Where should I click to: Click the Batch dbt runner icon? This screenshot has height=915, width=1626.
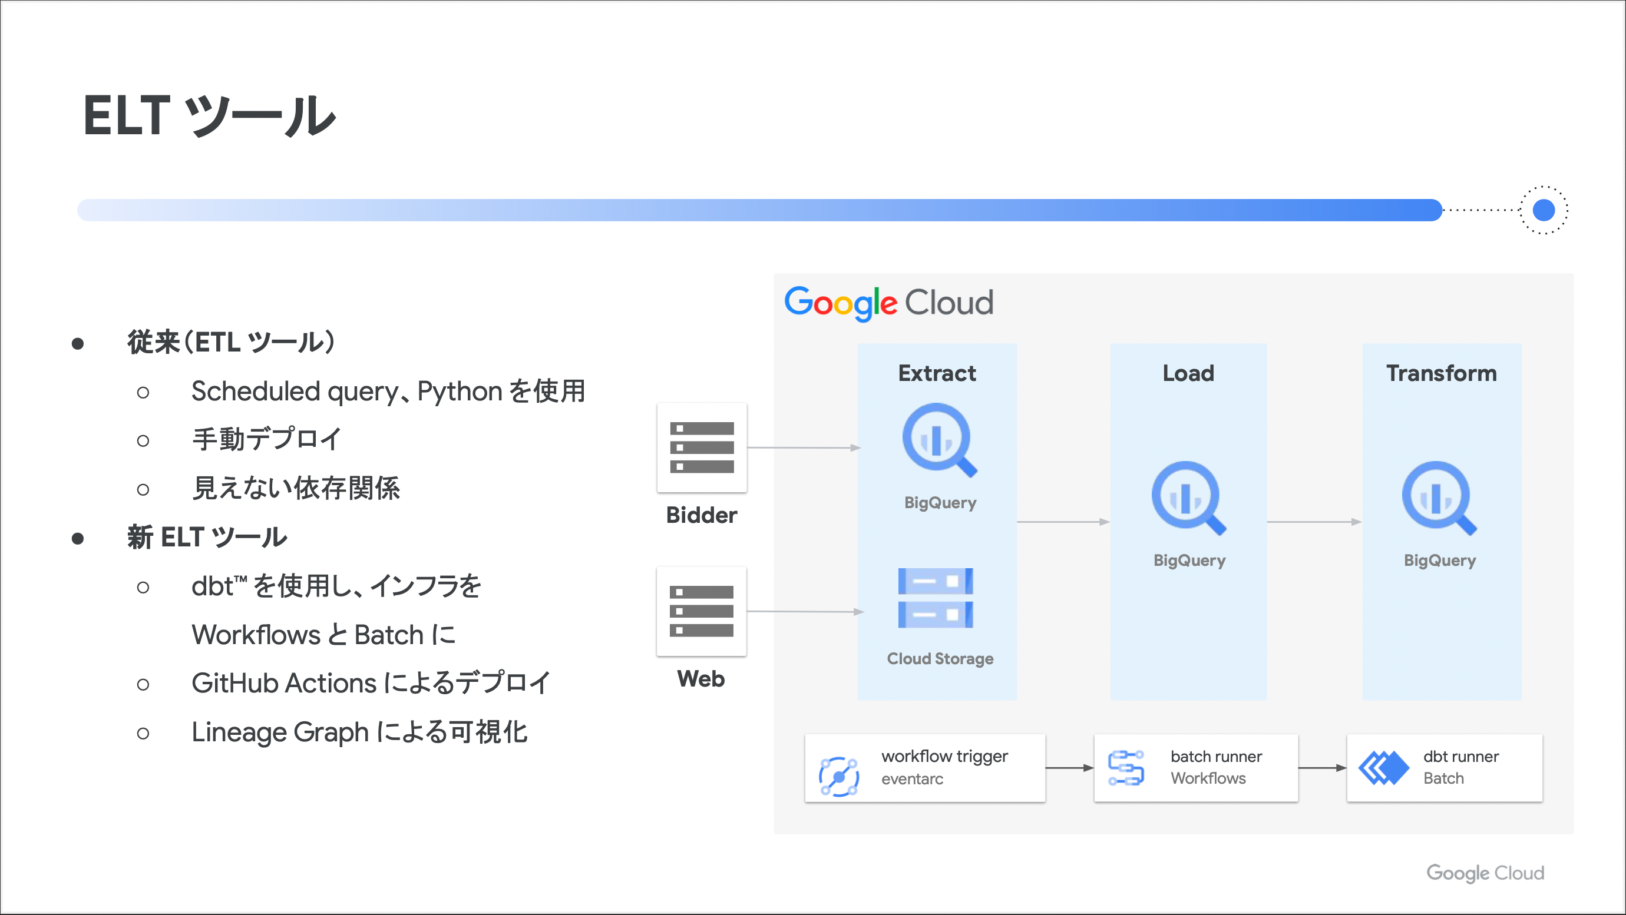click(x=1383, y=768)
